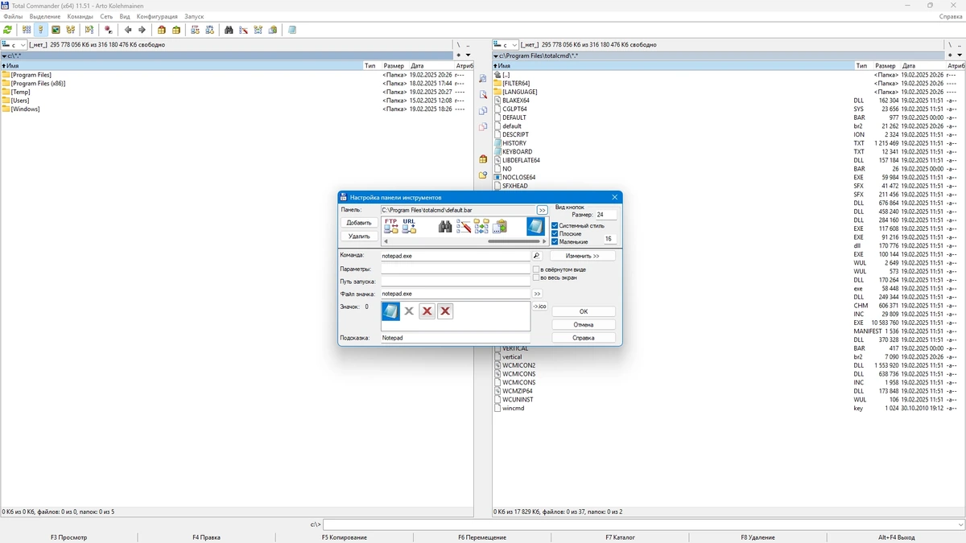This screenshot has width=966, height=543.
Task: Open the Команды menu
Action: coord(80,16)
